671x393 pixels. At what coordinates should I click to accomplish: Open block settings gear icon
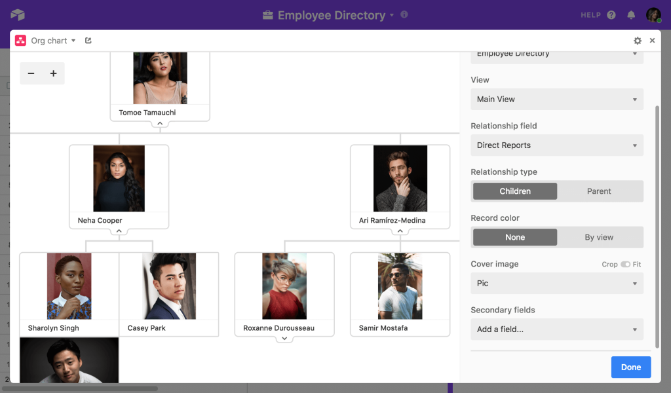pos(637,41)
